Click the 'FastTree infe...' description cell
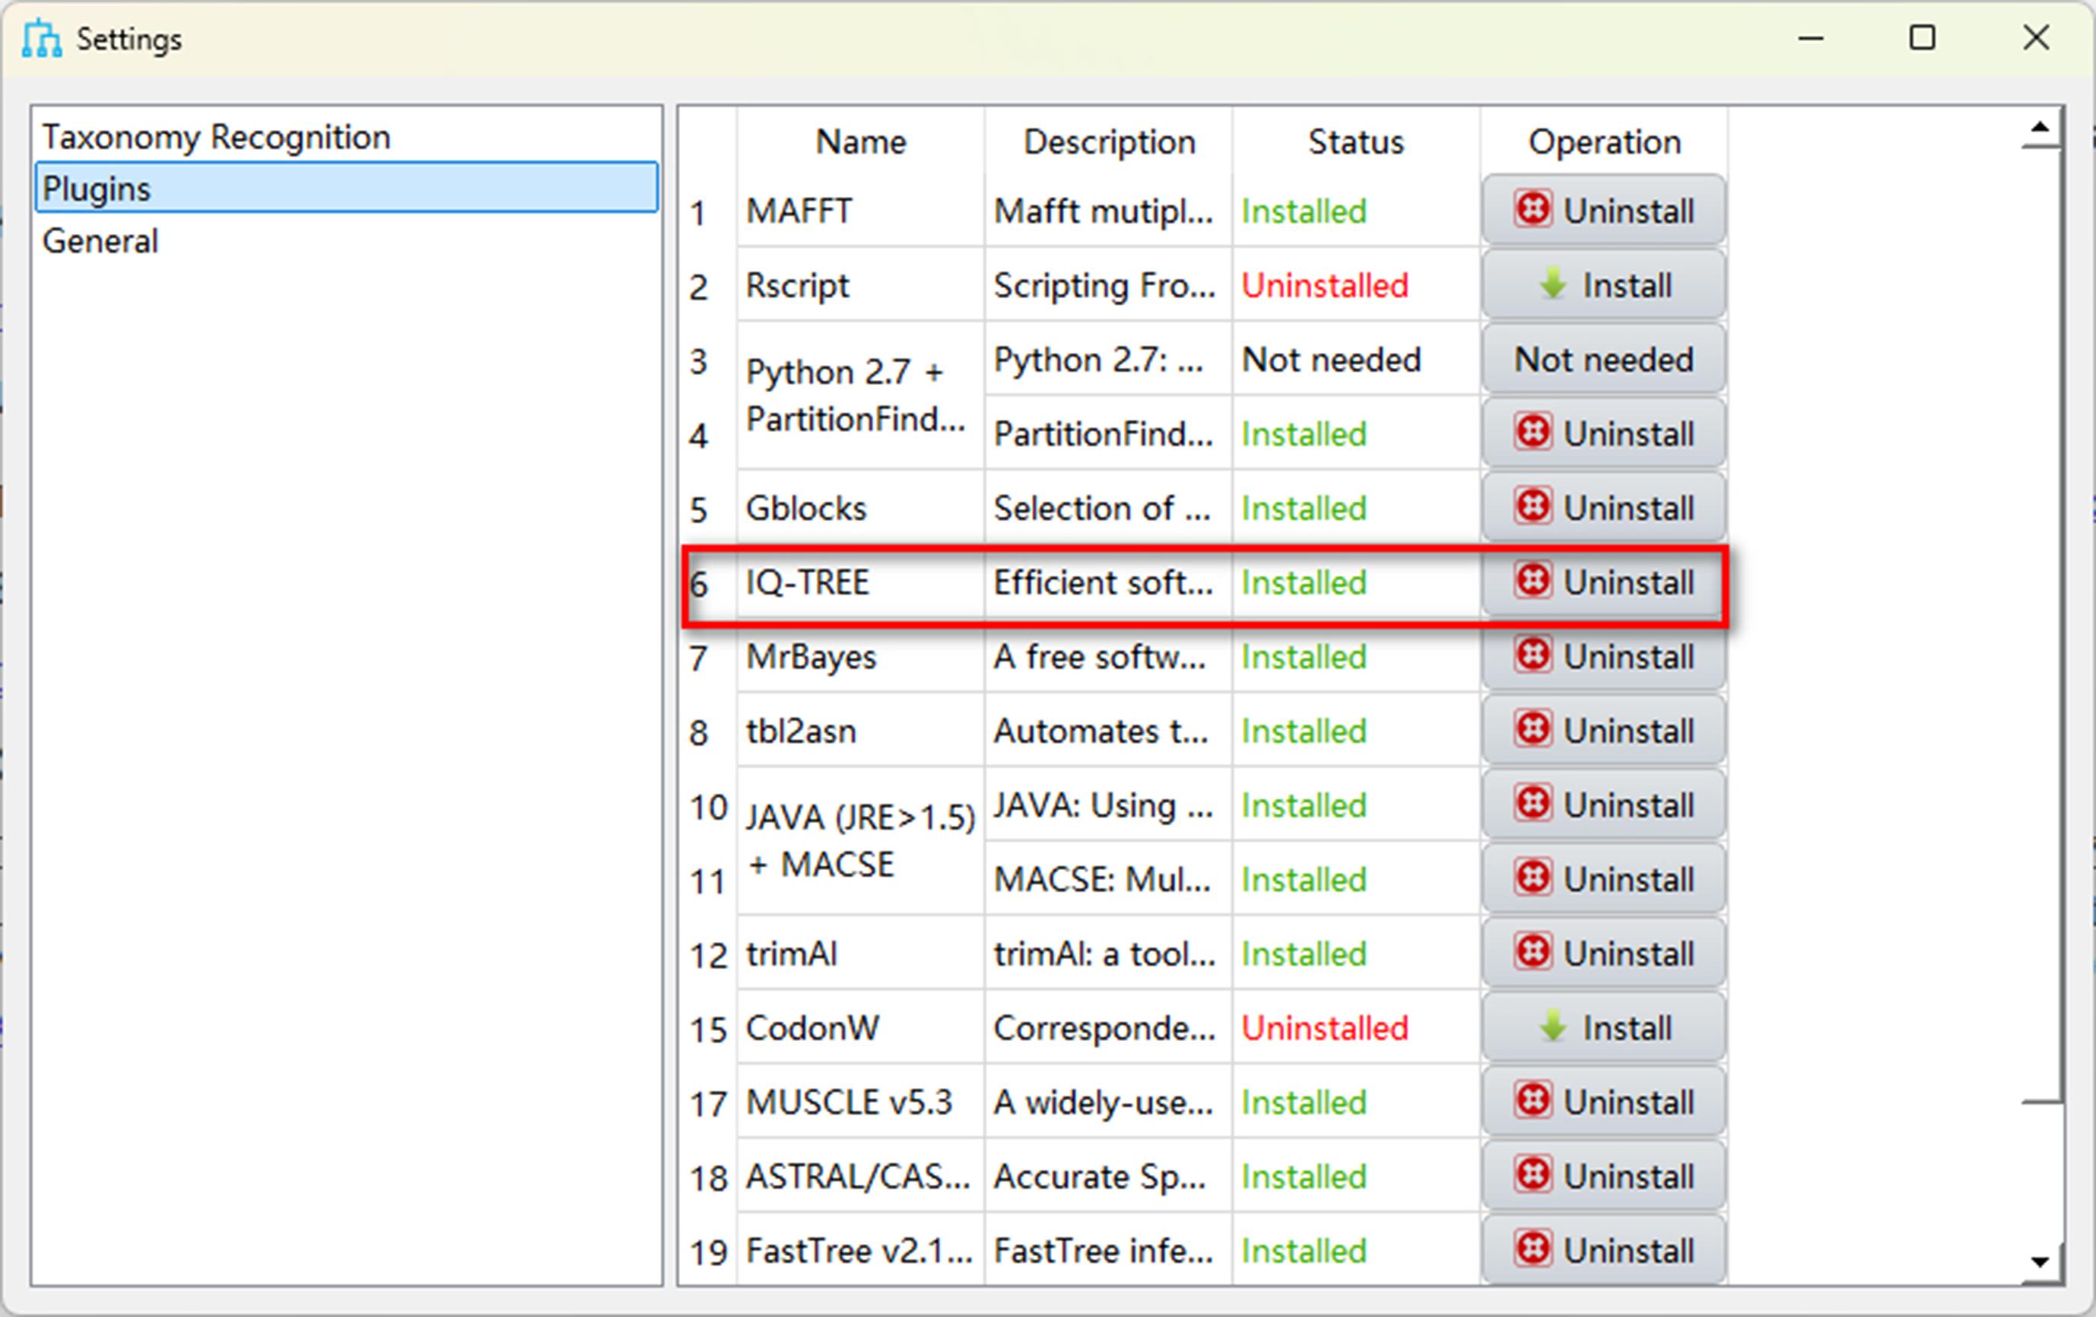Screen dimensions: 2096x1317 pos(1109,1250)
